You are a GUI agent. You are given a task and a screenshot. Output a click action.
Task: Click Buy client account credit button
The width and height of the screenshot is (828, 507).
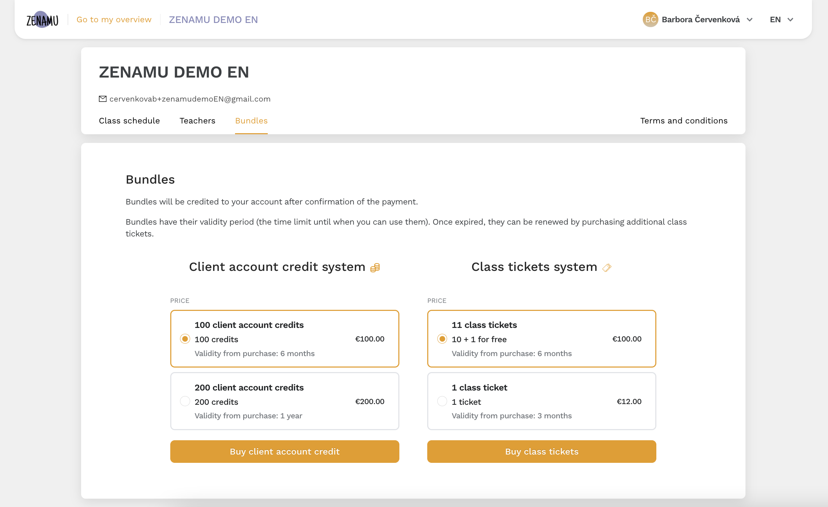tap(284, 451)
